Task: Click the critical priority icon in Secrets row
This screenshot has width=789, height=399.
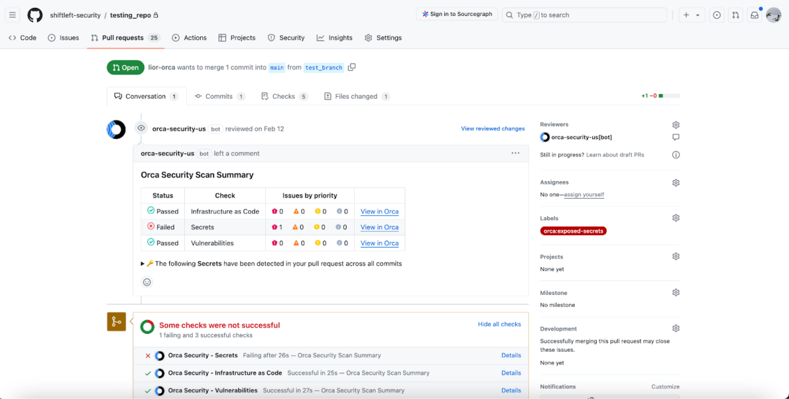Action: pyautogui.click(x=275, y=227)
